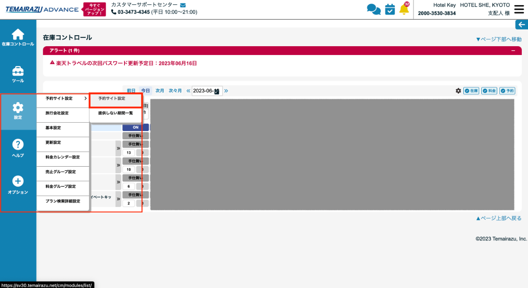Expand the 予約サイト設定 submenu arrow
This screenshot has height=288, width=528.
(85, 98)
